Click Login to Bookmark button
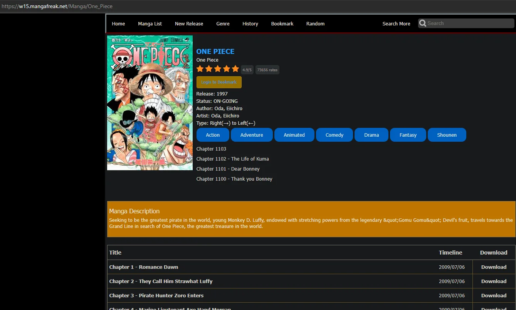Screen dimensions: 516x310 coord(219,82)
